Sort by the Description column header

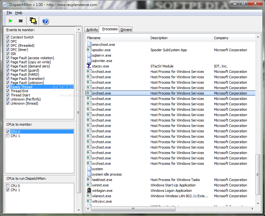(x=180, y=38)
